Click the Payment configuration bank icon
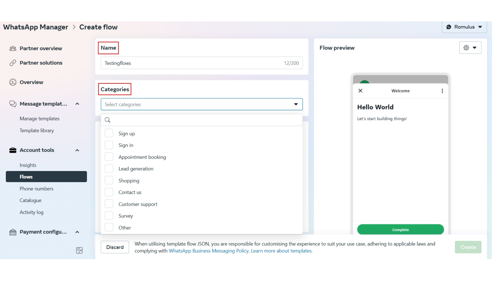The height and width of the screenshot is (285, 492). point(12,232)
